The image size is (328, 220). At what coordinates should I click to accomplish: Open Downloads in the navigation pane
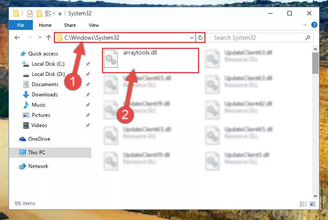pyautogui.click(x=44, y=95)
